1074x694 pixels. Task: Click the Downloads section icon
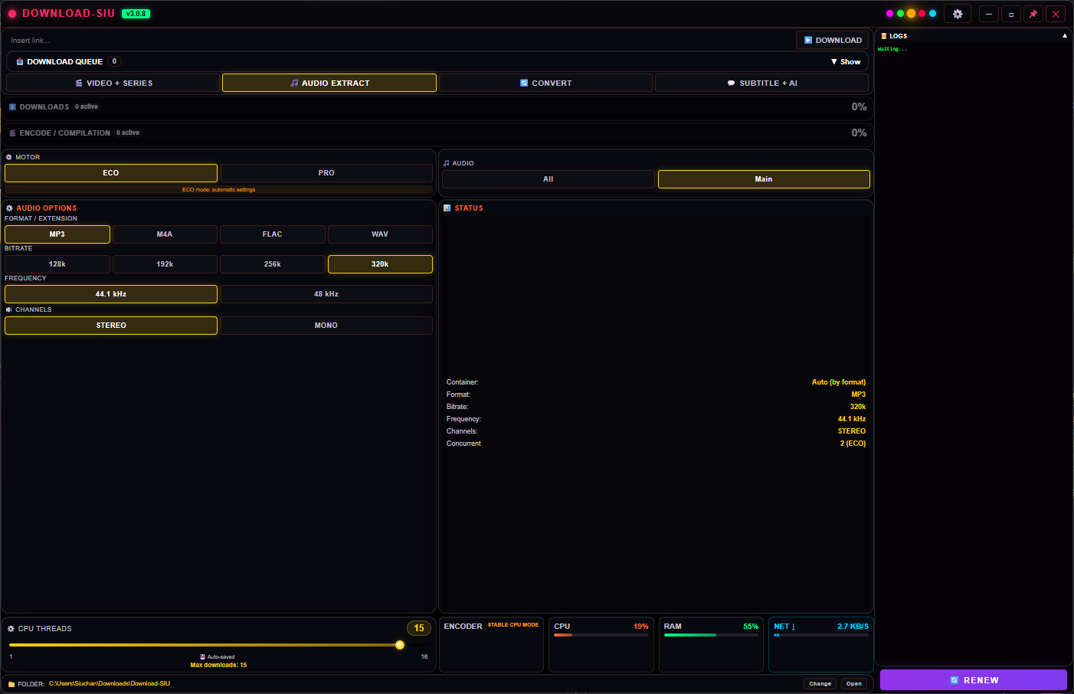pos(12,107)
